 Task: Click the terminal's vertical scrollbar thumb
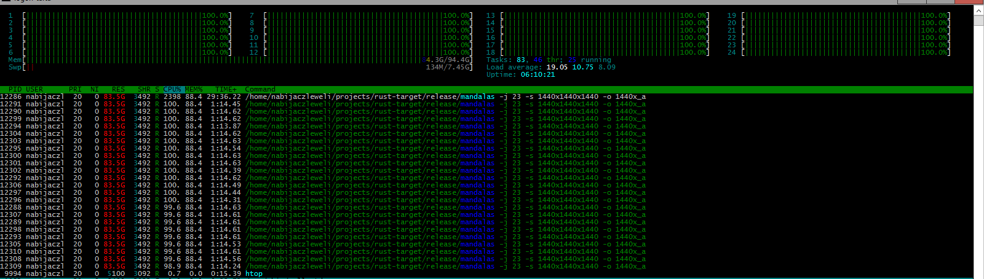click(x=978, y=20)
